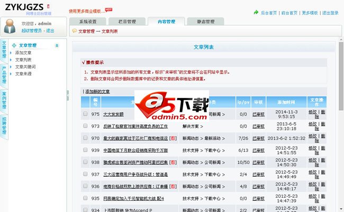Toggle the checkbox for article 937
Viewport: 344px width, 212px height.
(x=85, y=174)
